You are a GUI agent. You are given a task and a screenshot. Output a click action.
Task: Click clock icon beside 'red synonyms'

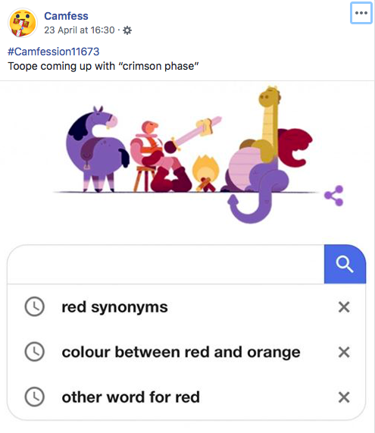35,306
